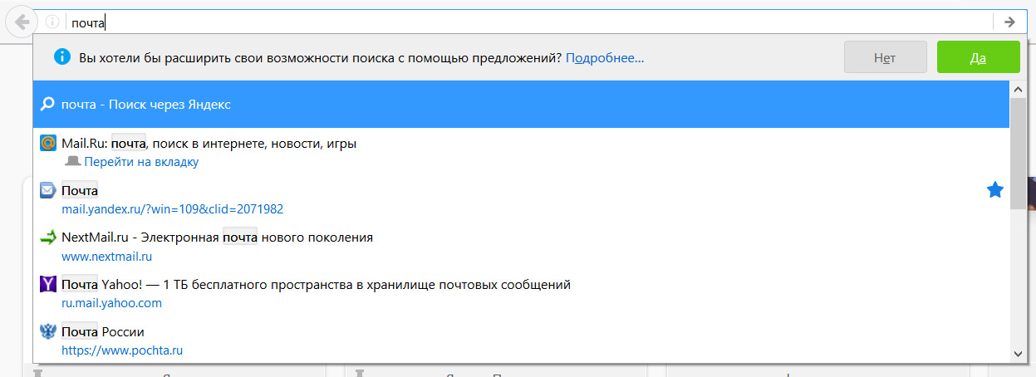The image size is (1036, 377).
Task: Accept search suggestions with "Да"
Action: 978,58
